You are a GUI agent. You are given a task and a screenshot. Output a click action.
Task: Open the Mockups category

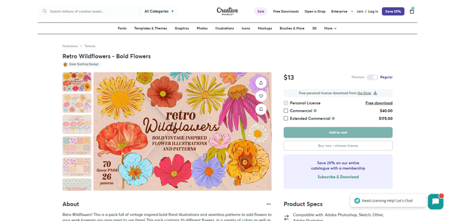265,28
